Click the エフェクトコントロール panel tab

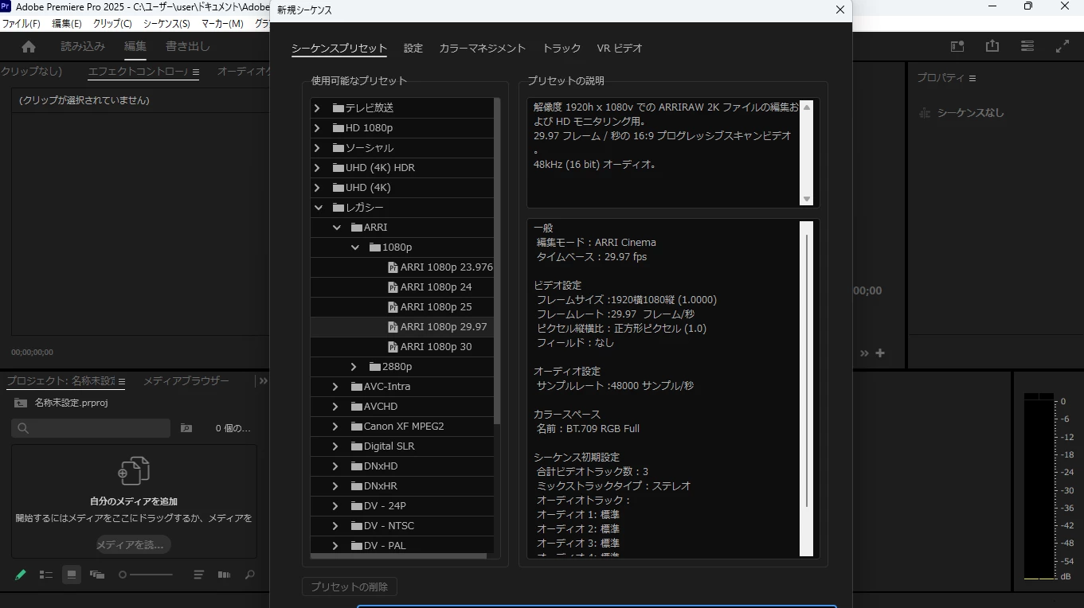click(x=138, y=72)
